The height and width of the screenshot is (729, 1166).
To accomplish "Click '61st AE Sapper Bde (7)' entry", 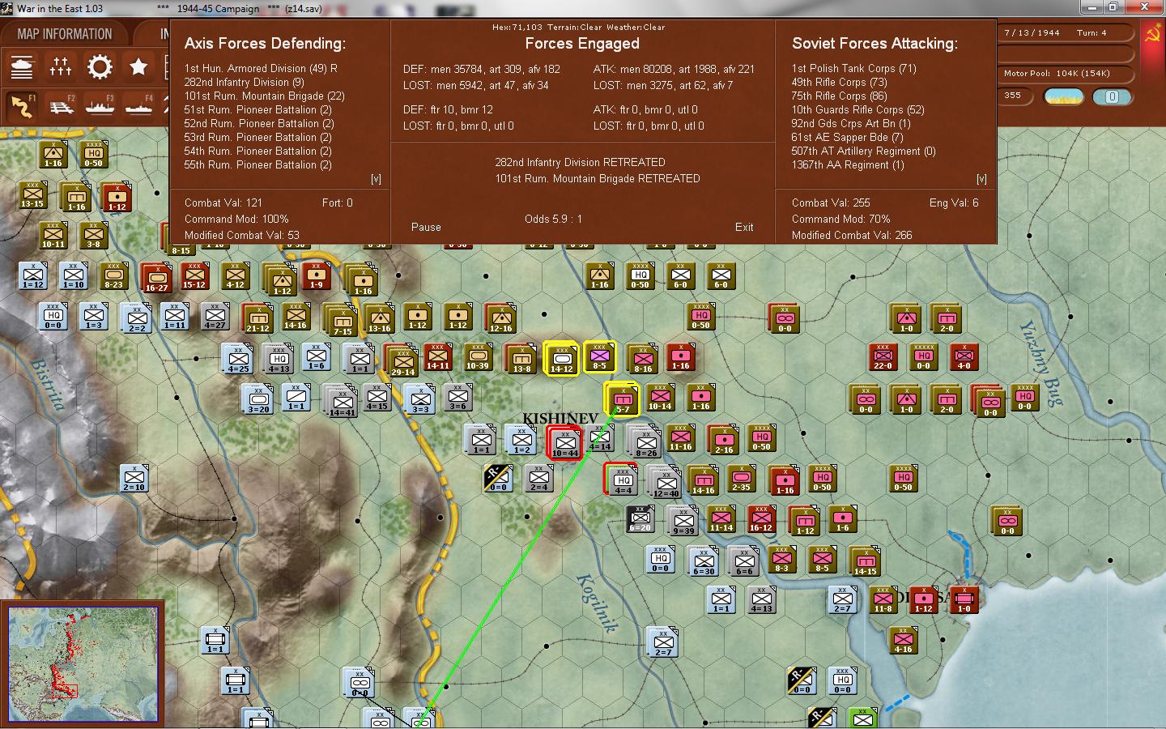I will pos(847,138).
